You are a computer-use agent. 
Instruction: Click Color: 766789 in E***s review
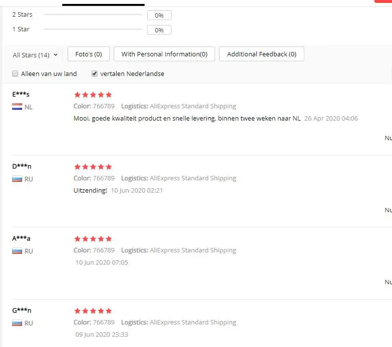click(x=94, y=106)
